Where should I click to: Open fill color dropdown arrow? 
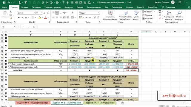tap(42, 18)
